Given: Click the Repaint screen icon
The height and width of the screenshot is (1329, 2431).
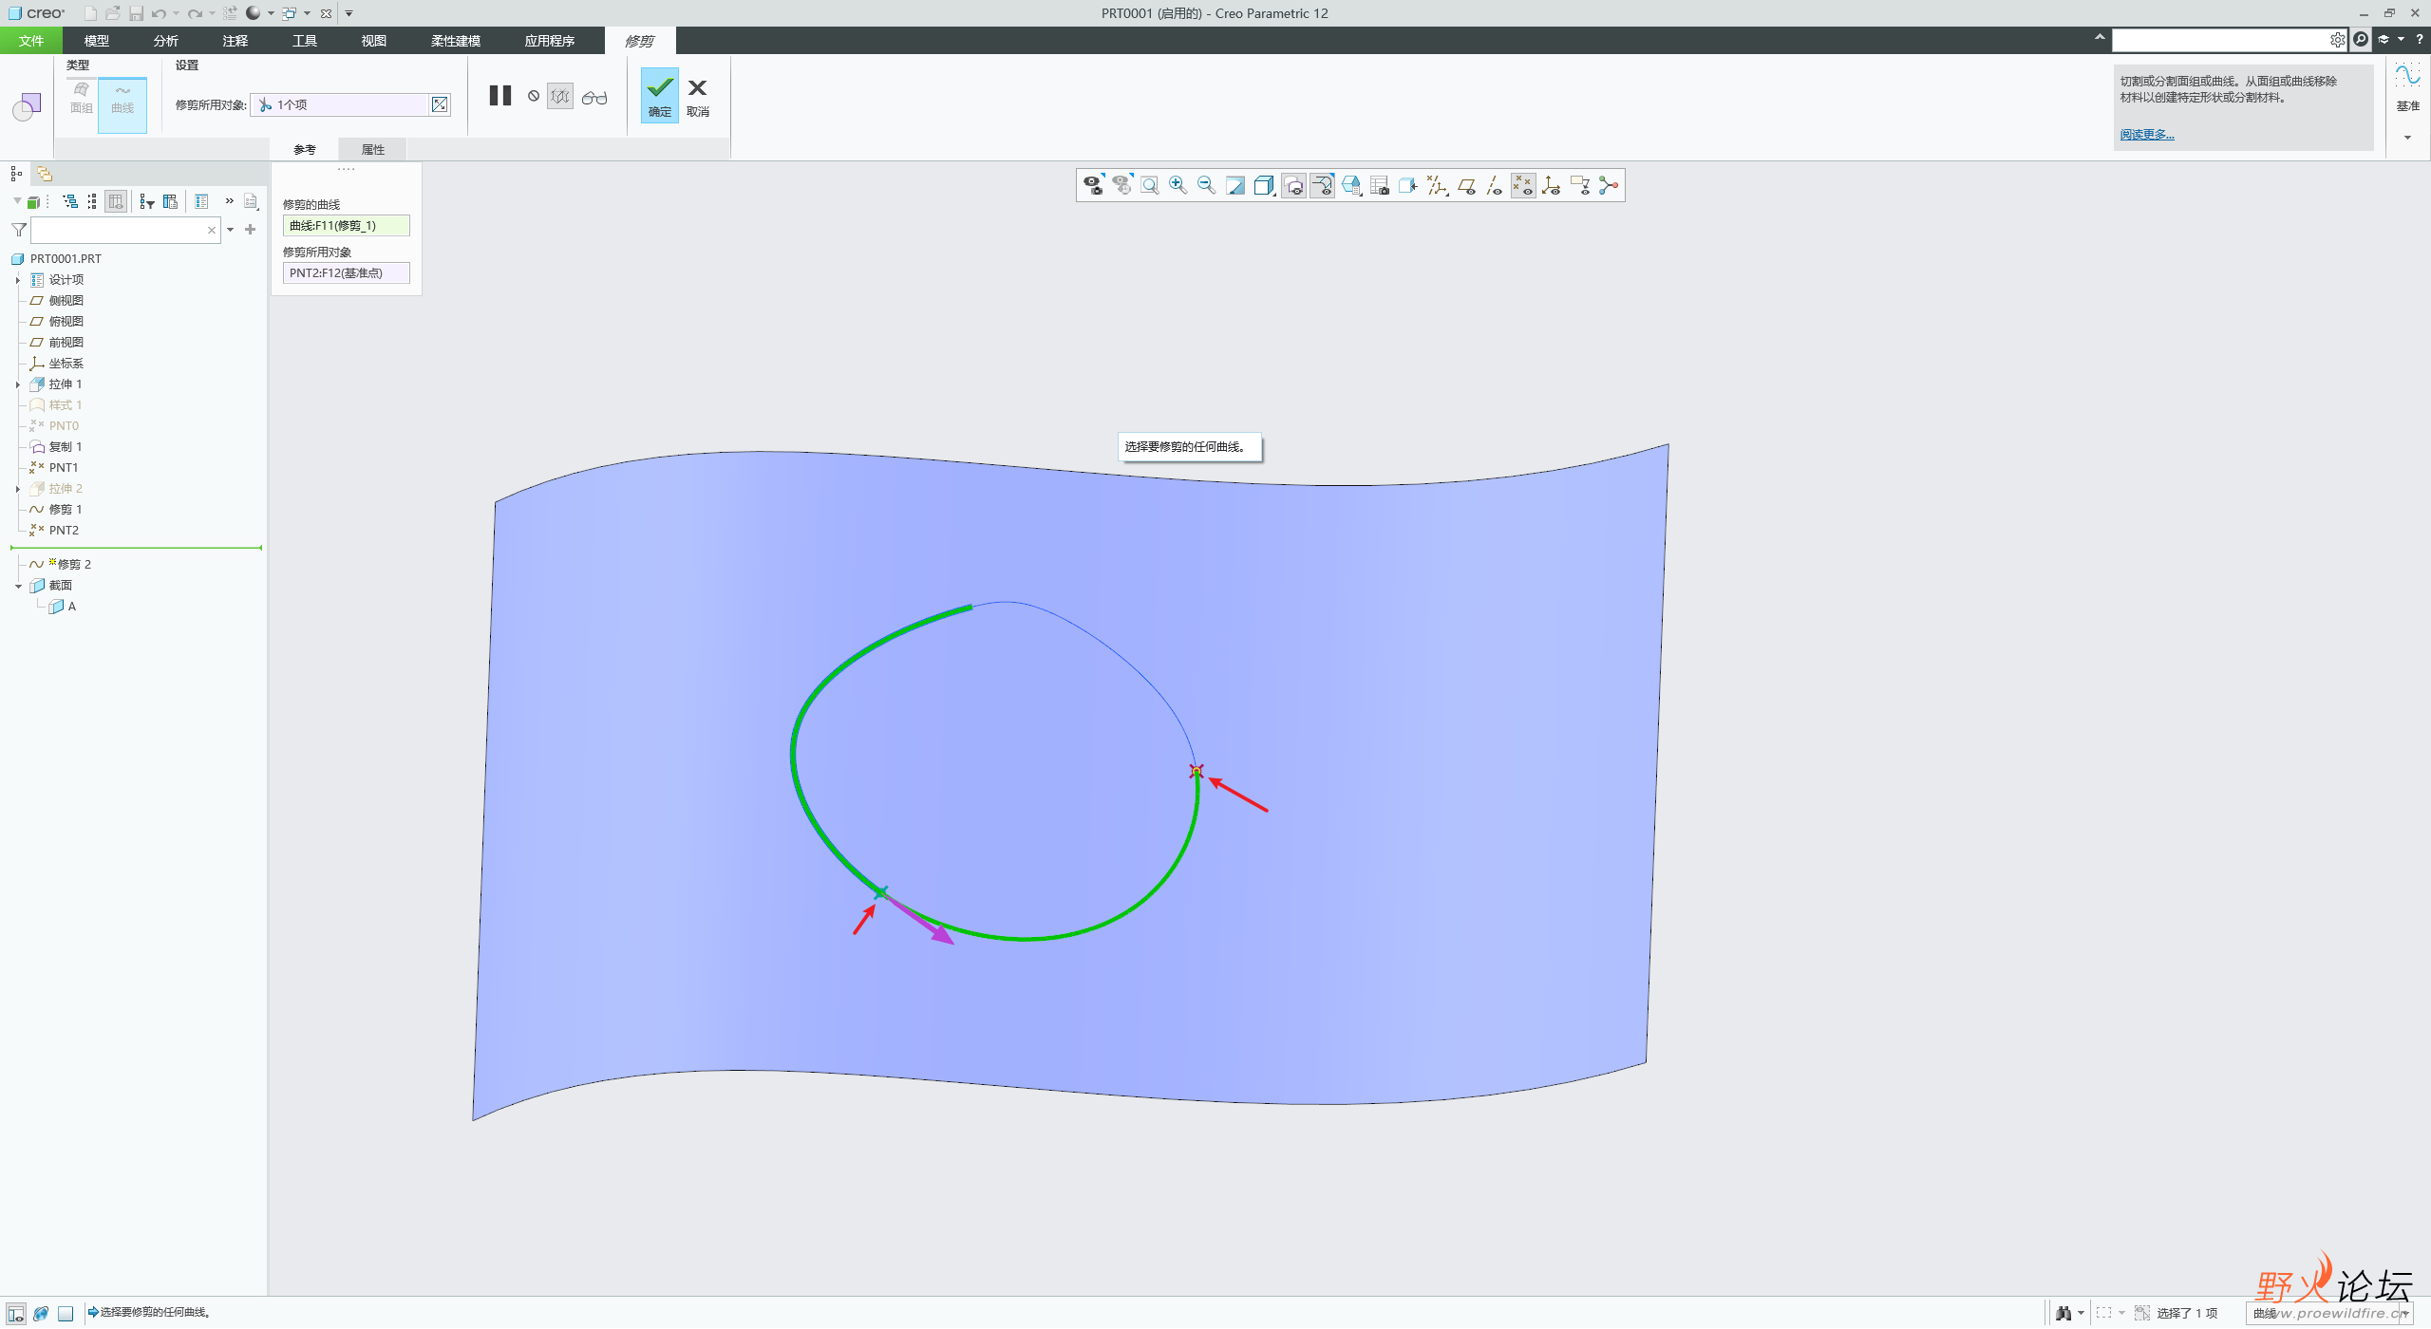Looking at the screenshot, I should pyautogui.click(x=1235, y=186).
